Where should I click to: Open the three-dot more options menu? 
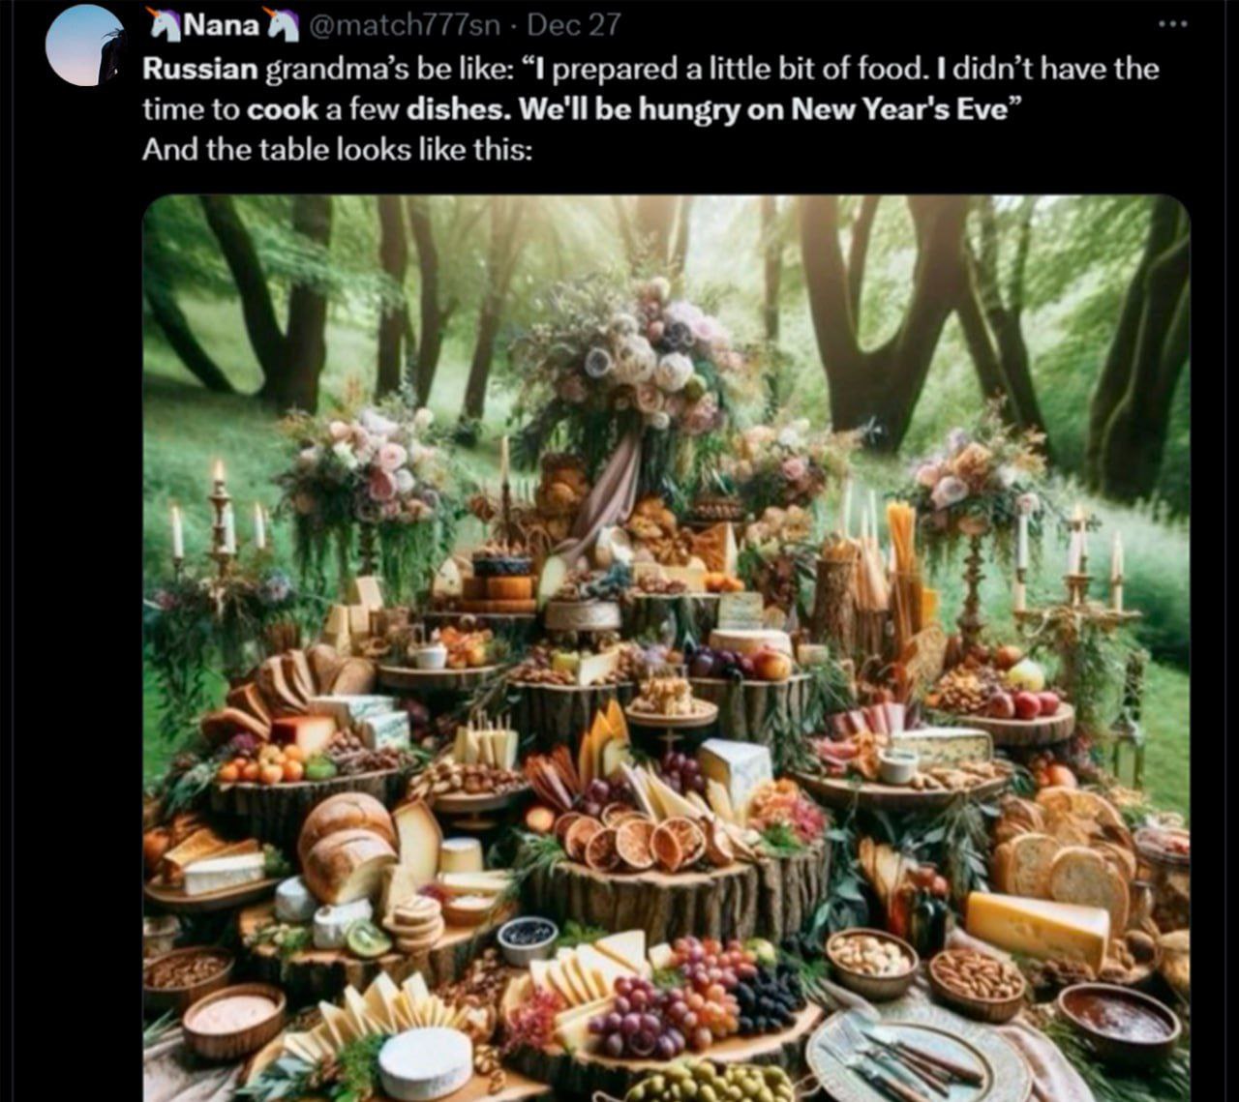1172,24
